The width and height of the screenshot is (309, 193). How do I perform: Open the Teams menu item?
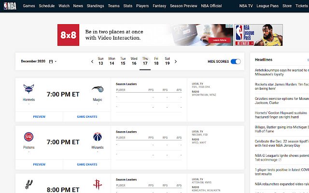point(114,6)
